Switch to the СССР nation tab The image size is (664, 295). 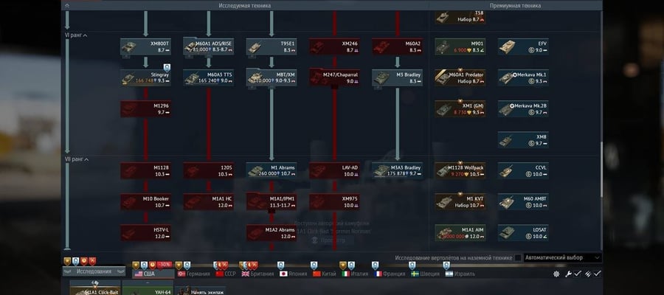click(226, 274)
